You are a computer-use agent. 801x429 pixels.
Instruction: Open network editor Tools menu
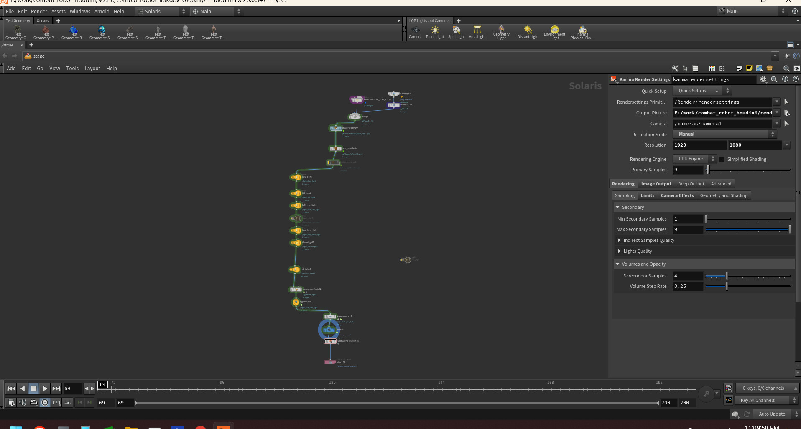(72, 69)
